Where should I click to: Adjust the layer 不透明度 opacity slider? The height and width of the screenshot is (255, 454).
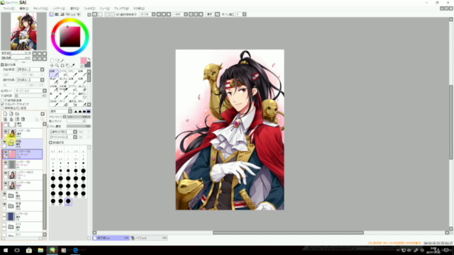click(31, 96)
